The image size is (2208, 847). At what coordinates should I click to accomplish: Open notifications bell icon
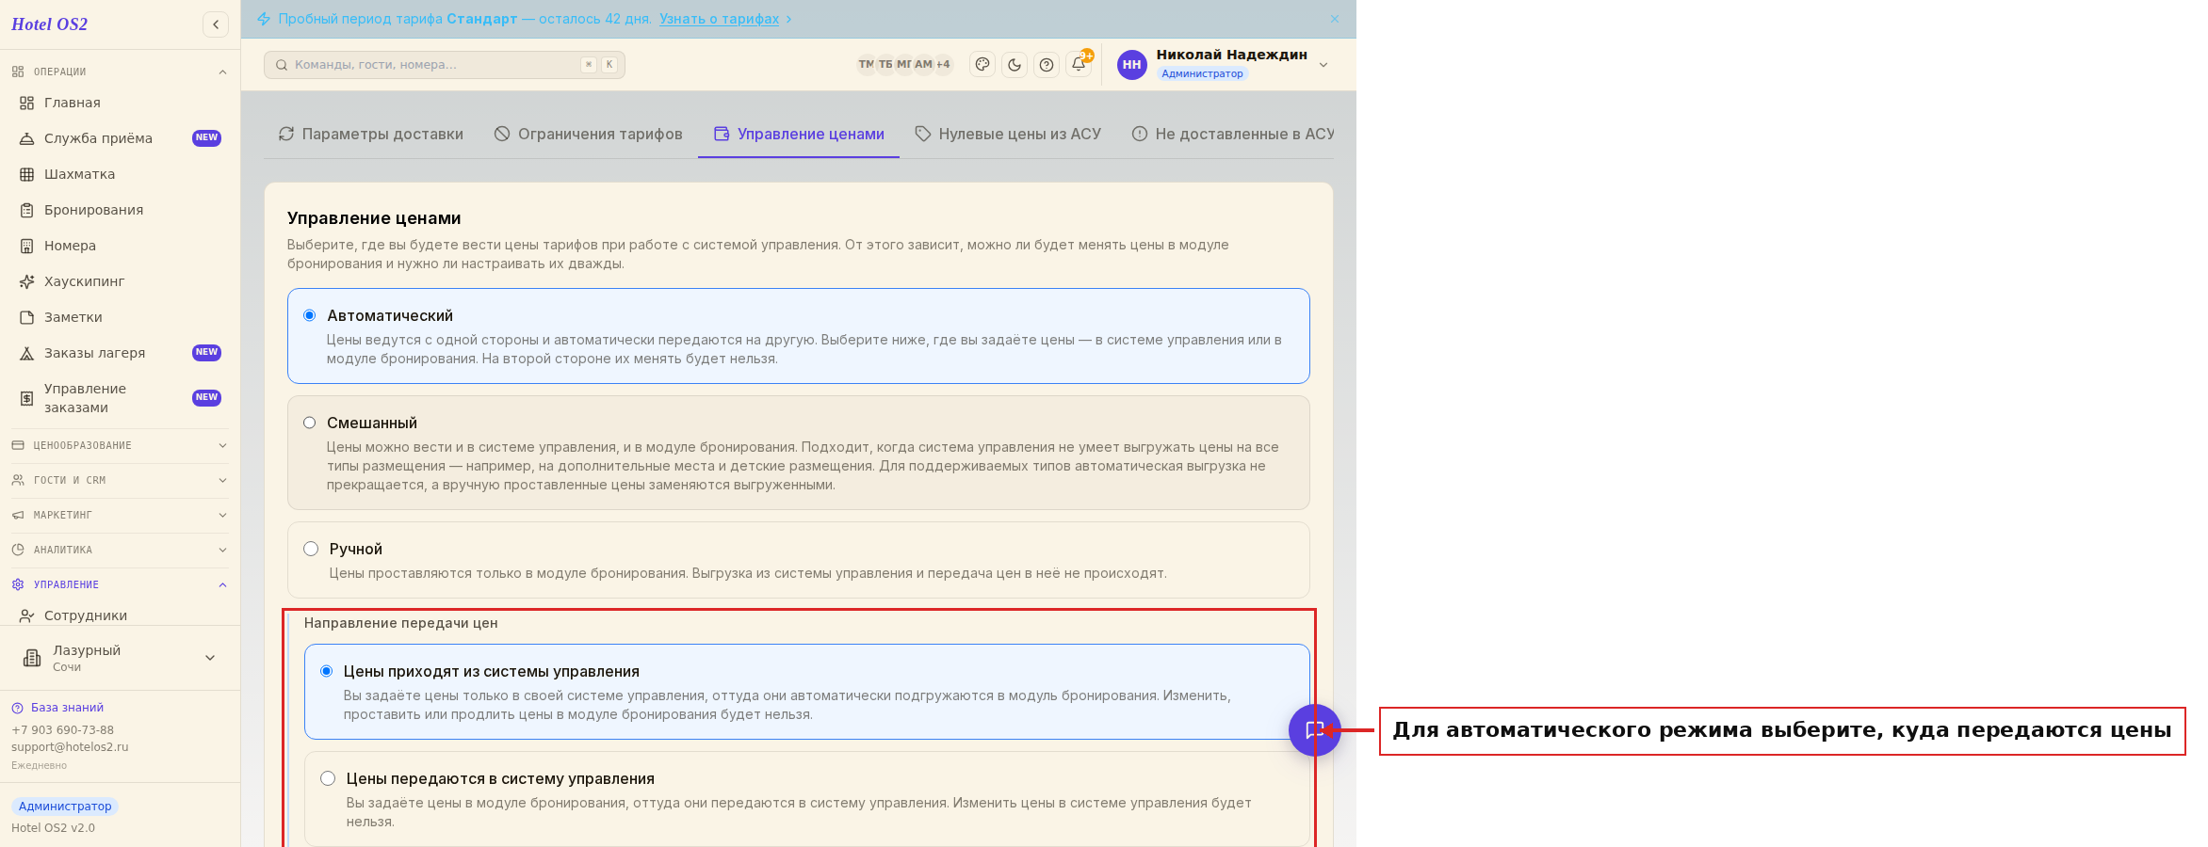(1079, 64)
